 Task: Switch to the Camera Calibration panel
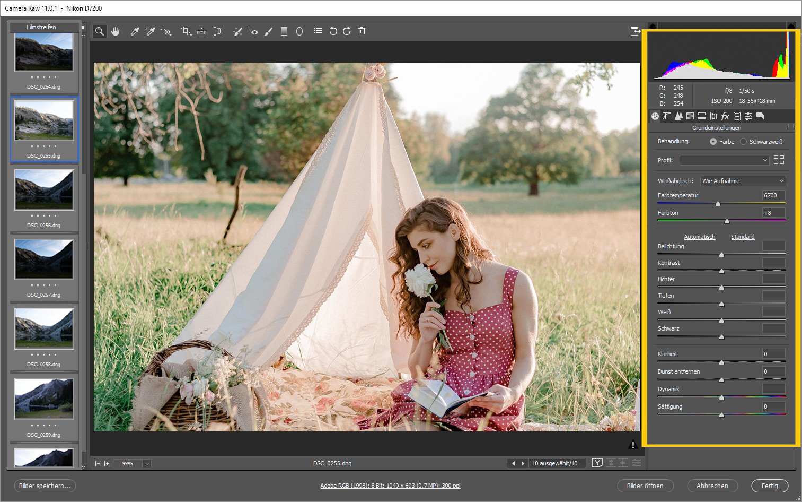point(737,116)
